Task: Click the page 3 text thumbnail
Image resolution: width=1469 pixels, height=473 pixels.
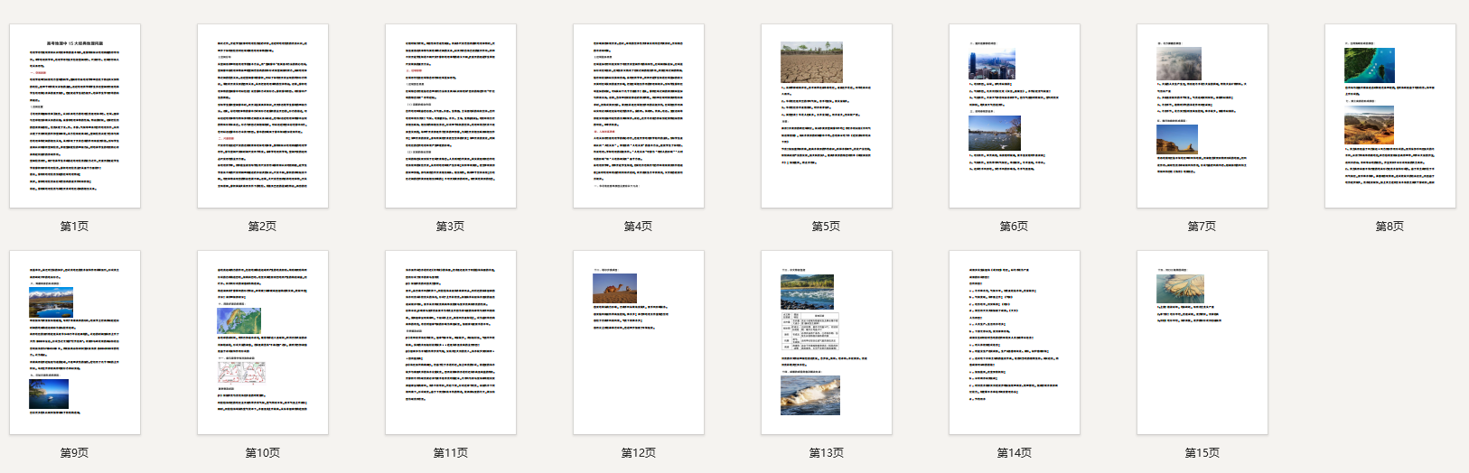Action: [451, 117]
